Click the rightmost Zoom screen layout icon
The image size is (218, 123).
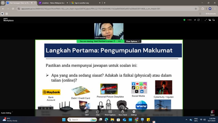(x=214, y=20)
